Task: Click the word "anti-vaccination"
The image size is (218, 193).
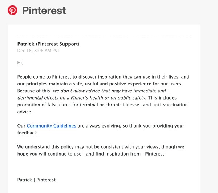Action: (169, 105)
